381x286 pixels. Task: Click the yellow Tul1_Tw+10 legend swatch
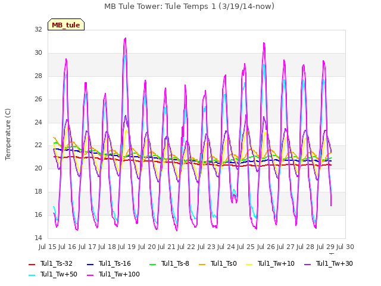[x=249, y=264]
